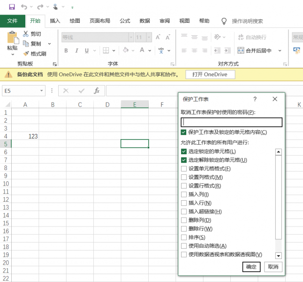Click the password input field

pyautogui.click(x=231, y=122)
